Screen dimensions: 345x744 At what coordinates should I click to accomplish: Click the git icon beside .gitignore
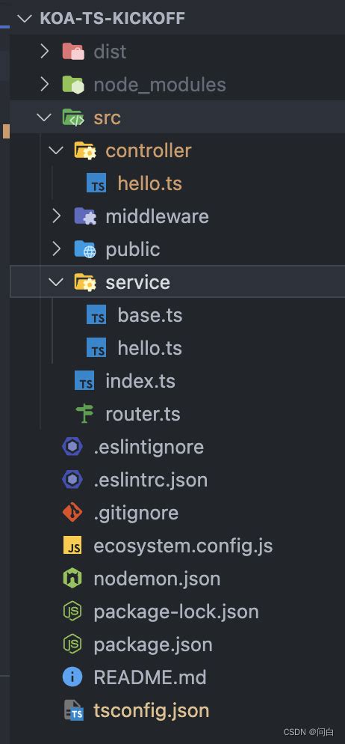pyautogui.click(x=72, y=513)
